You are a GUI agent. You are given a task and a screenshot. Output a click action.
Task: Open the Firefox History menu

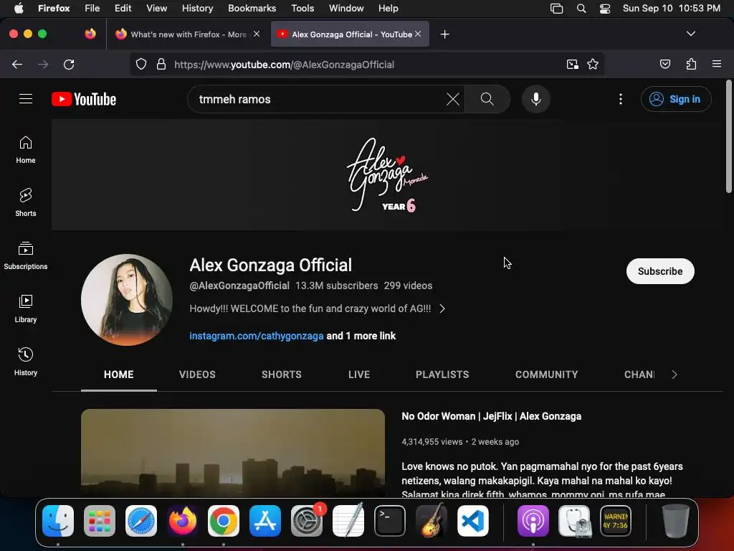click(197, 9)
